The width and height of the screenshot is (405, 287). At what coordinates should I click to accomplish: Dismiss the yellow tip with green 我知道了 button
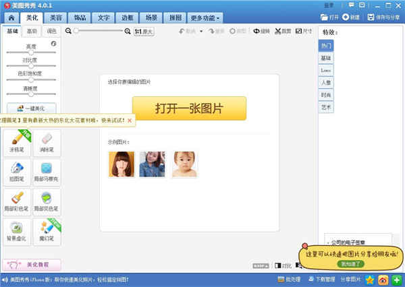(x=350, y=264)
